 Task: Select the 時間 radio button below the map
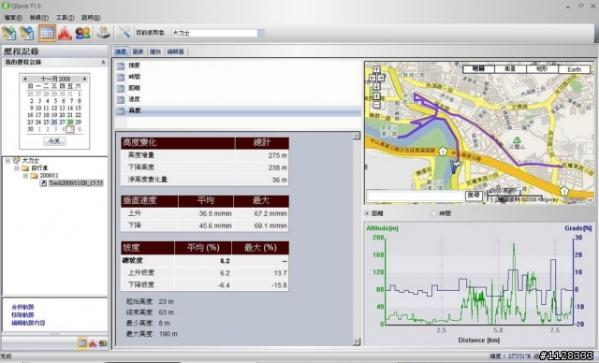point(434,213)
